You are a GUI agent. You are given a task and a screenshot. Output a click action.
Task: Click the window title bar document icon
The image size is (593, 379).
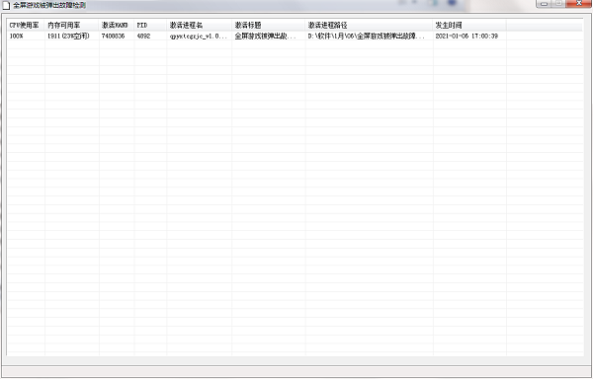click(x=6, y=5)
